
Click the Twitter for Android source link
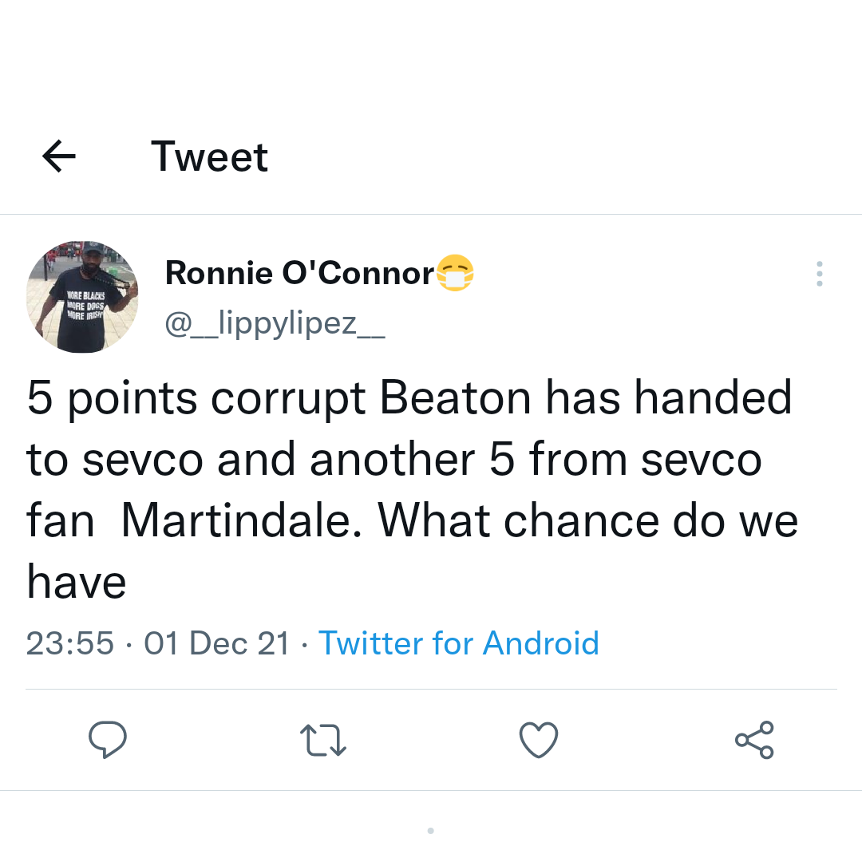(x=459, y=643)
